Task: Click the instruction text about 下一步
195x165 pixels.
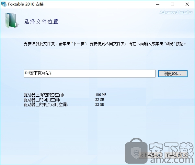Action: [x=105, y=44]
